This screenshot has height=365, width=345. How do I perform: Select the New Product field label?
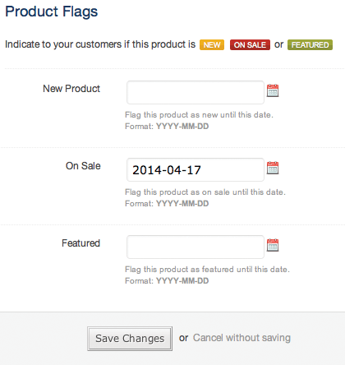pos(71,89)
